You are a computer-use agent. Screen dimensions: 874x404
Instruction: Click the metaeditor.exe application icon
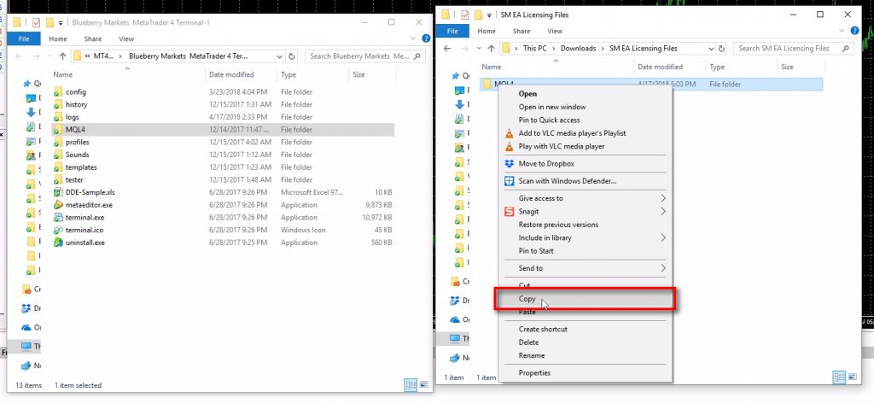(x=58, y=205)
